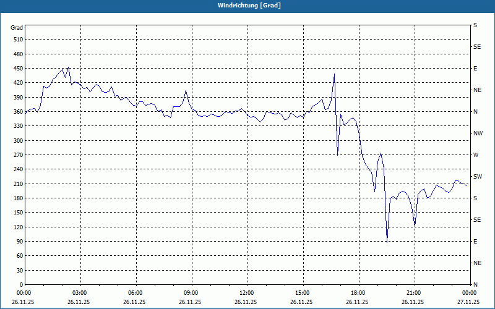Screen dimensions: 495x309
Task: Click the Grad axis unit label
Action: (17, 28)
